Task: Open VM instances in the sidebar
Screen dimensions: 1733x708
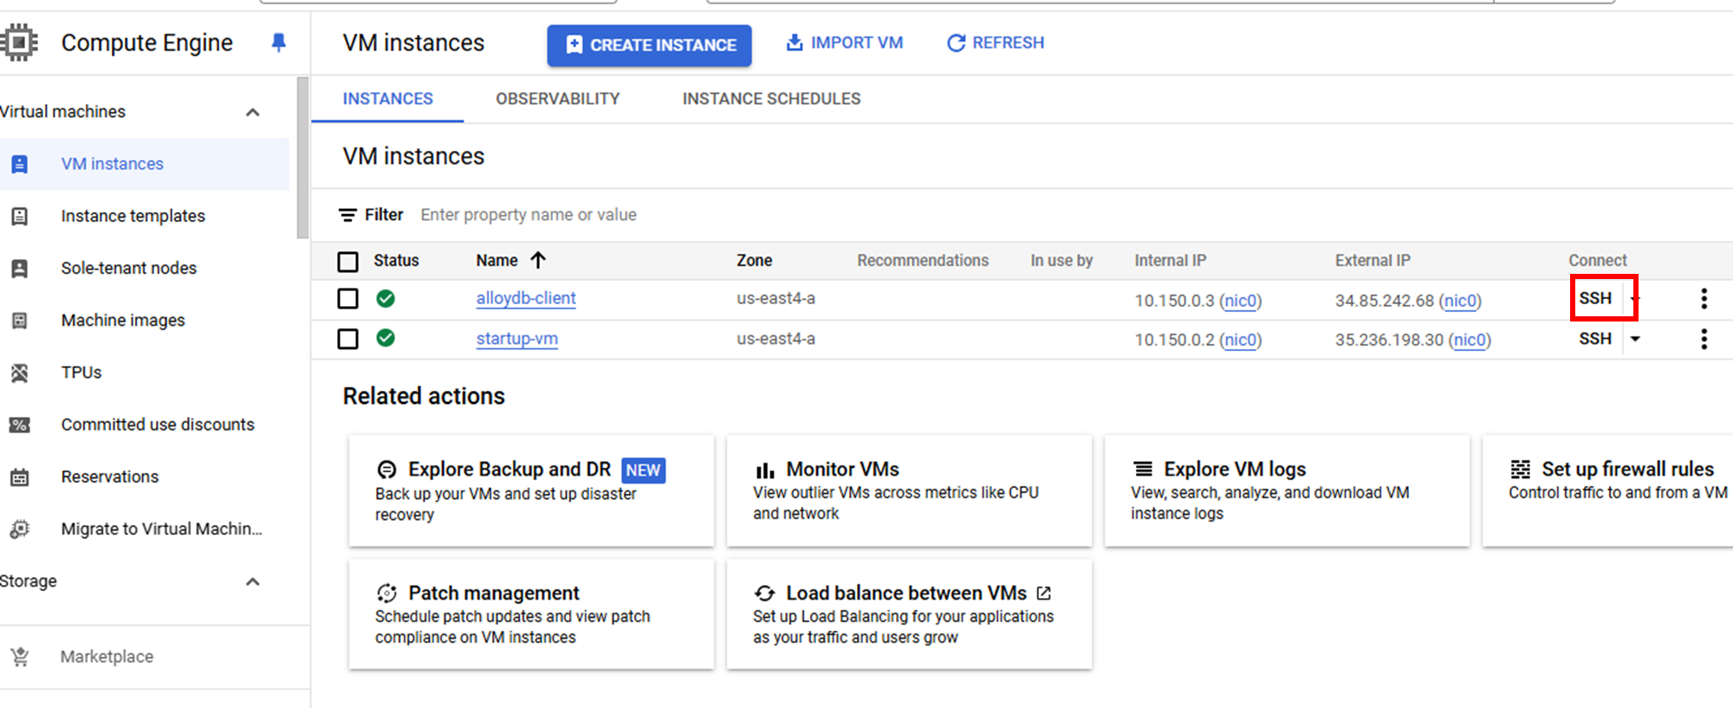Action: (113, 164)
